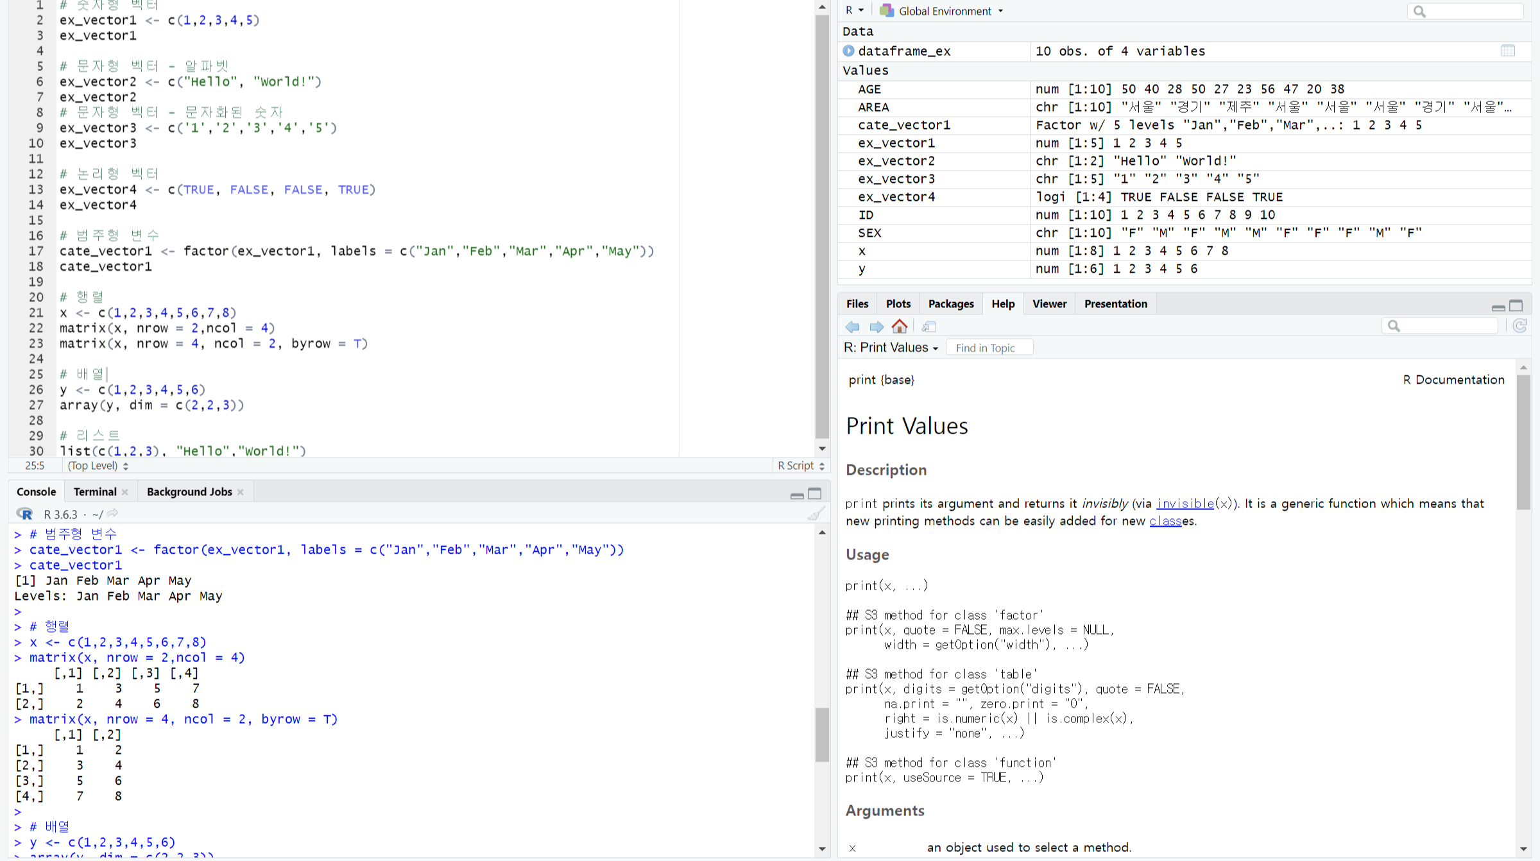Switch to the Terminal tab
The image size is (1540, 861).
click(x=94, y=492)
